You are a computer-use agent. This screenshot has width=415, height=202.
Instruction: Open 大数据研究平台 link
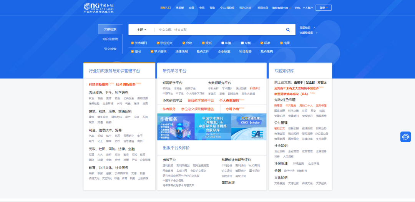click(219, 83)
